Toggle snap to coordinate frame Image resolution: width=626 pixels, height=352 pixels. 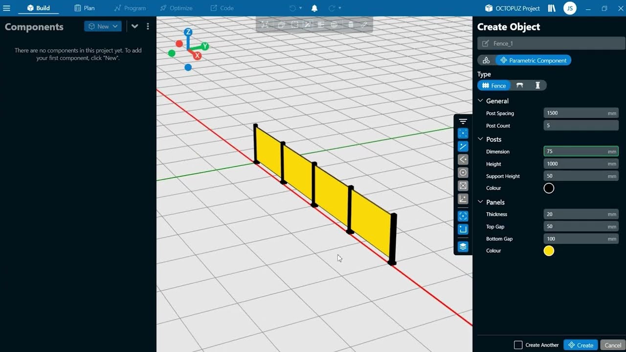463,199
